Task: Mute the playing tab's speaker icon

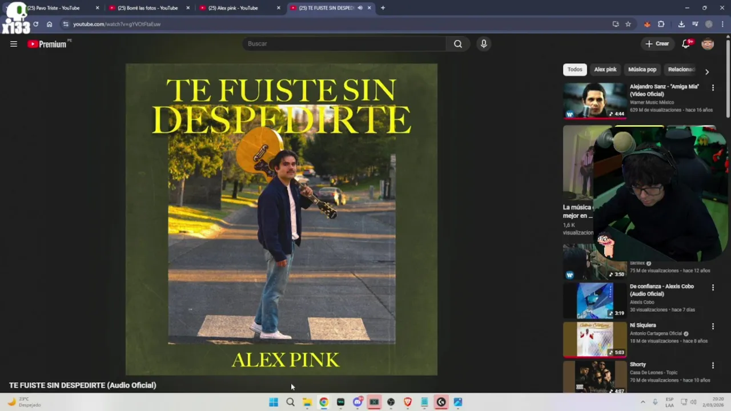Action: (x=360, y=8)
